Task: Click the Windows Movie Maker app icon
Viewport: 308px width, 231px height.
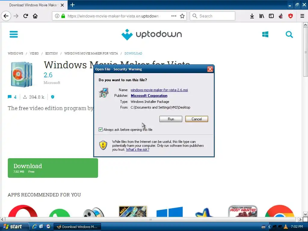Action: (21, 75)
